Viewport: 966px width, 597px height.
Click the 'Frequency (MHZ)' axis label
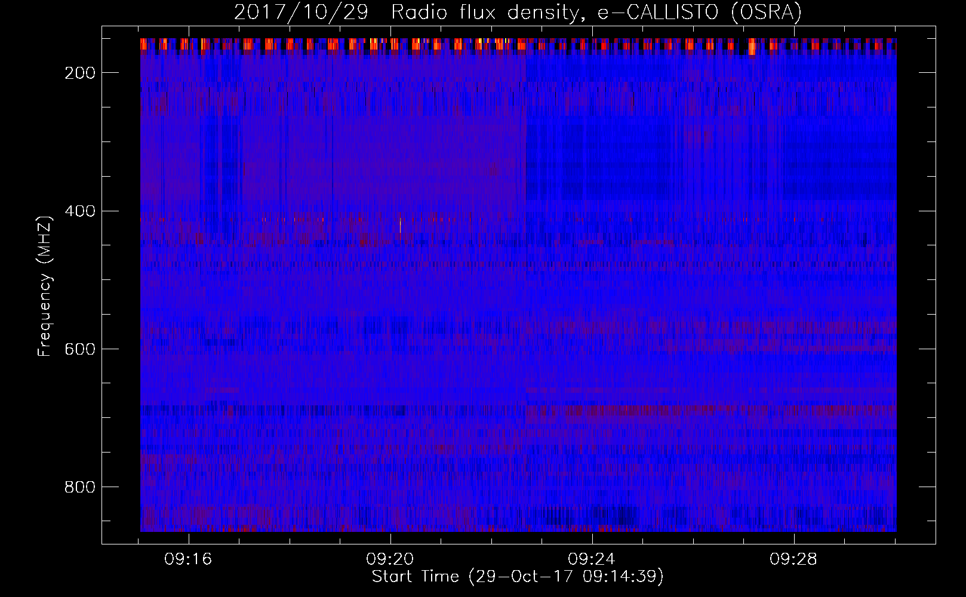click(45, 286)
